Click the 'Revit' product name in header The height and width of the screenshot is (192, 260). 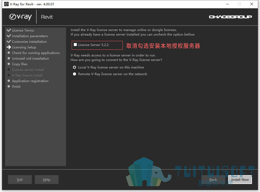[47, 17]
